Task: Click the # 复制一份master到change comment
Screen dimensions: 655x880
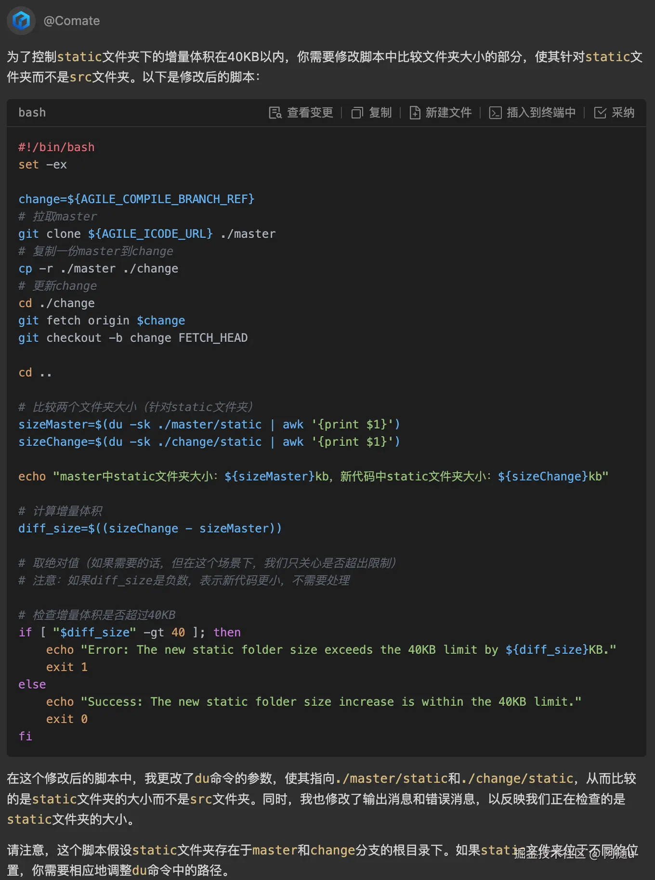Action: [96, 251]
